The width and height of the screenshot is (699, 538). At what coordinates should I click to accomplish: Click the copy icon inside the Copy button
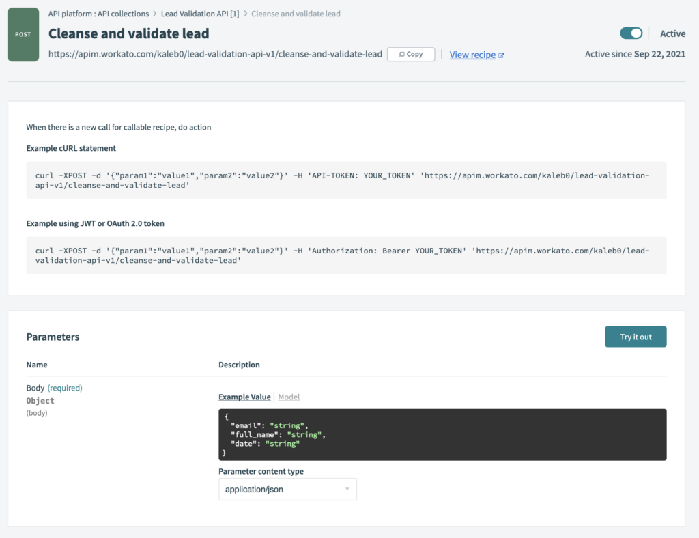401,54
